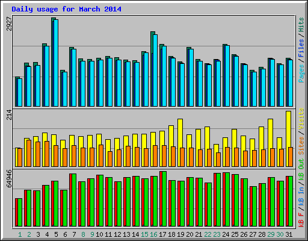This screenshot has height=241, width=308.
Task: Click day 9 on the x-axis
Action: (x=92, y=234)
